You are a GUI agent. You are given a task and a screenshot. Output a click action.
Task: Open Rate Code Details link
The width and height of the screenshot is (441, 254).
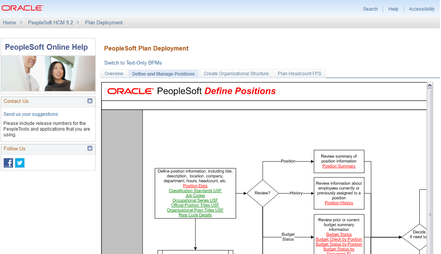195,215
